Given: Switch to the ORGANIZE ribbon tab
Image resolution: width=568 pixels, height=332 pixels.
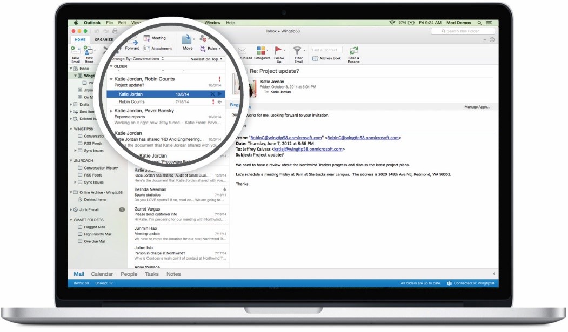Looking at the screenshot, I should (x=103, y=39).
